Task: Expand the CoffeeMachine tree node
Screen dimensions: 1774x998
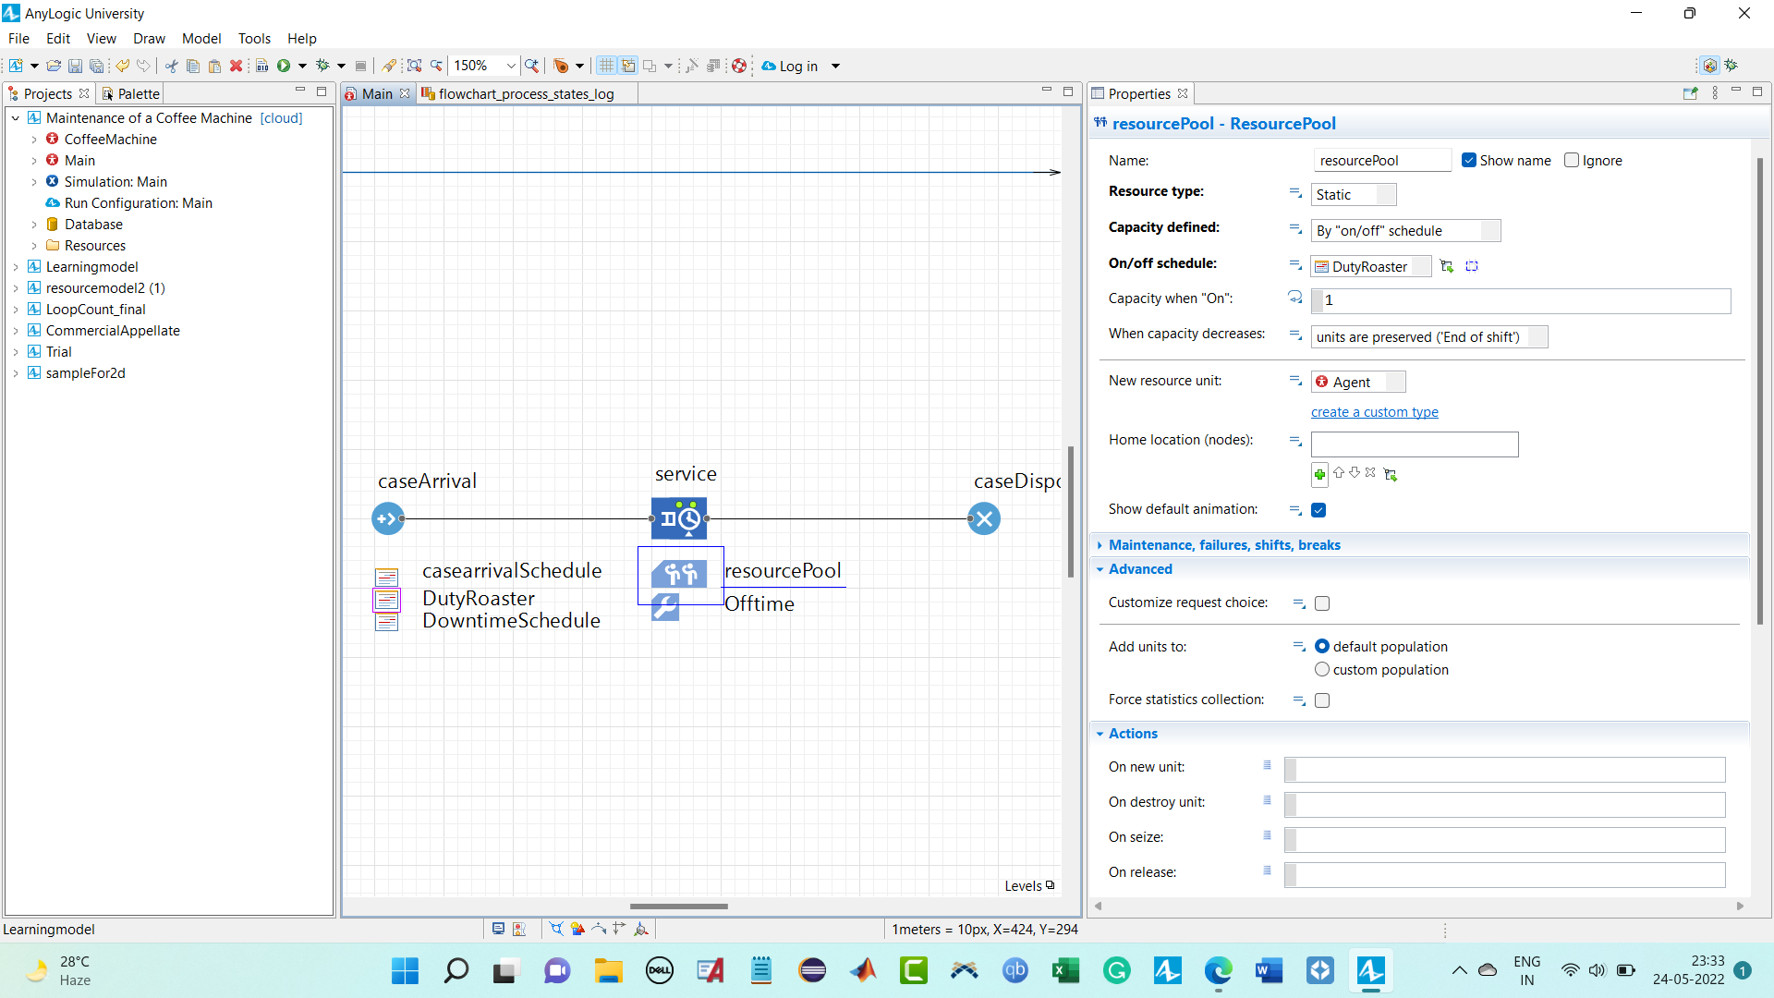Action: [34, 140]
